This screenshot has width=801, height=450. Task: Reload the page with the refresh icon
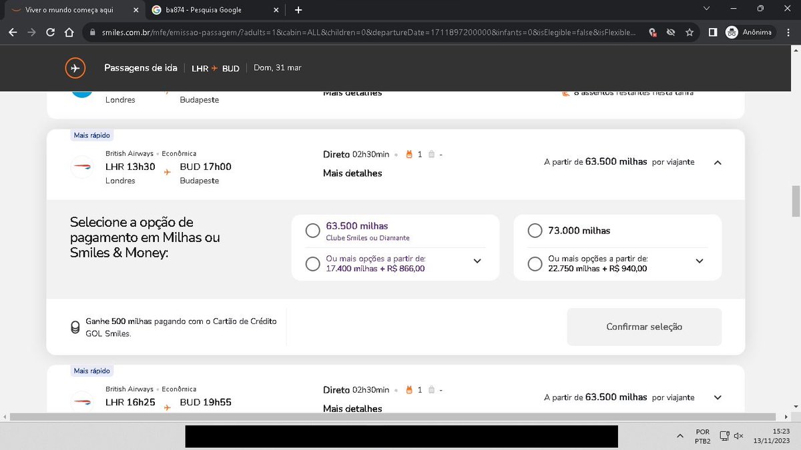coord(50,32)
